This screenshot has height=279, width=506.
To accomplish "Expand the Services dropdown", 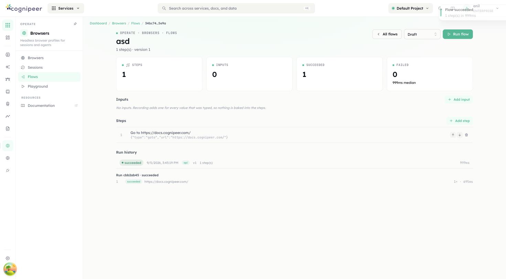I will [x=66, y=8].
